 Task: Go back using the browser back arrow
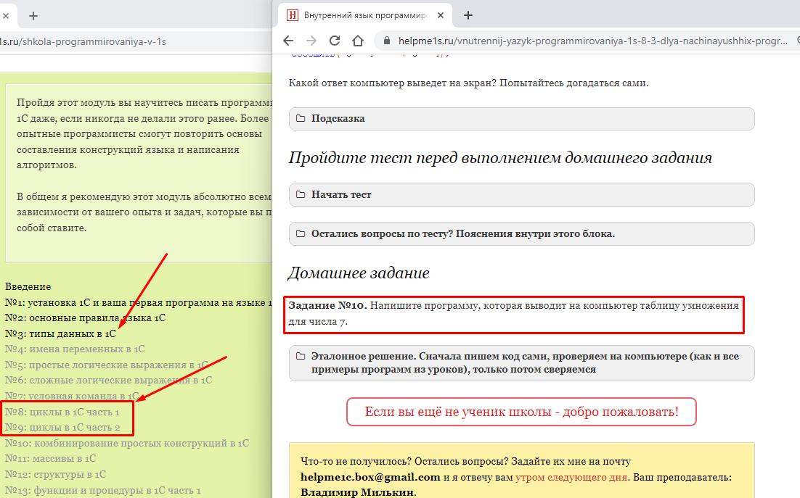(288, 41)
